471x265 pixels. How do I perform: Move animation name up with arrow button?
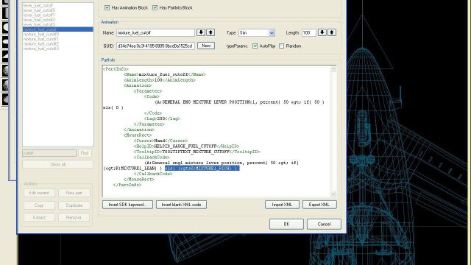click(x=210, y=32)
